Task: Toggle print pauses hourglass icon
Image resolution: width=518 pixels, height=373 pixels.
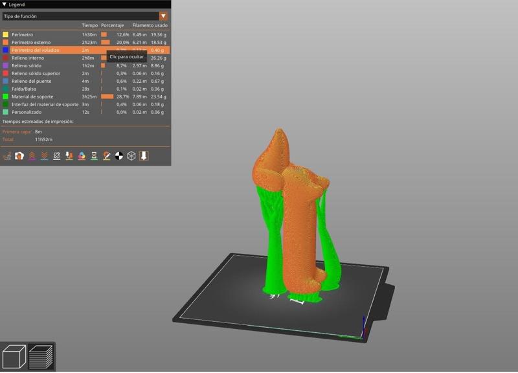Action: tap(94, 155)
